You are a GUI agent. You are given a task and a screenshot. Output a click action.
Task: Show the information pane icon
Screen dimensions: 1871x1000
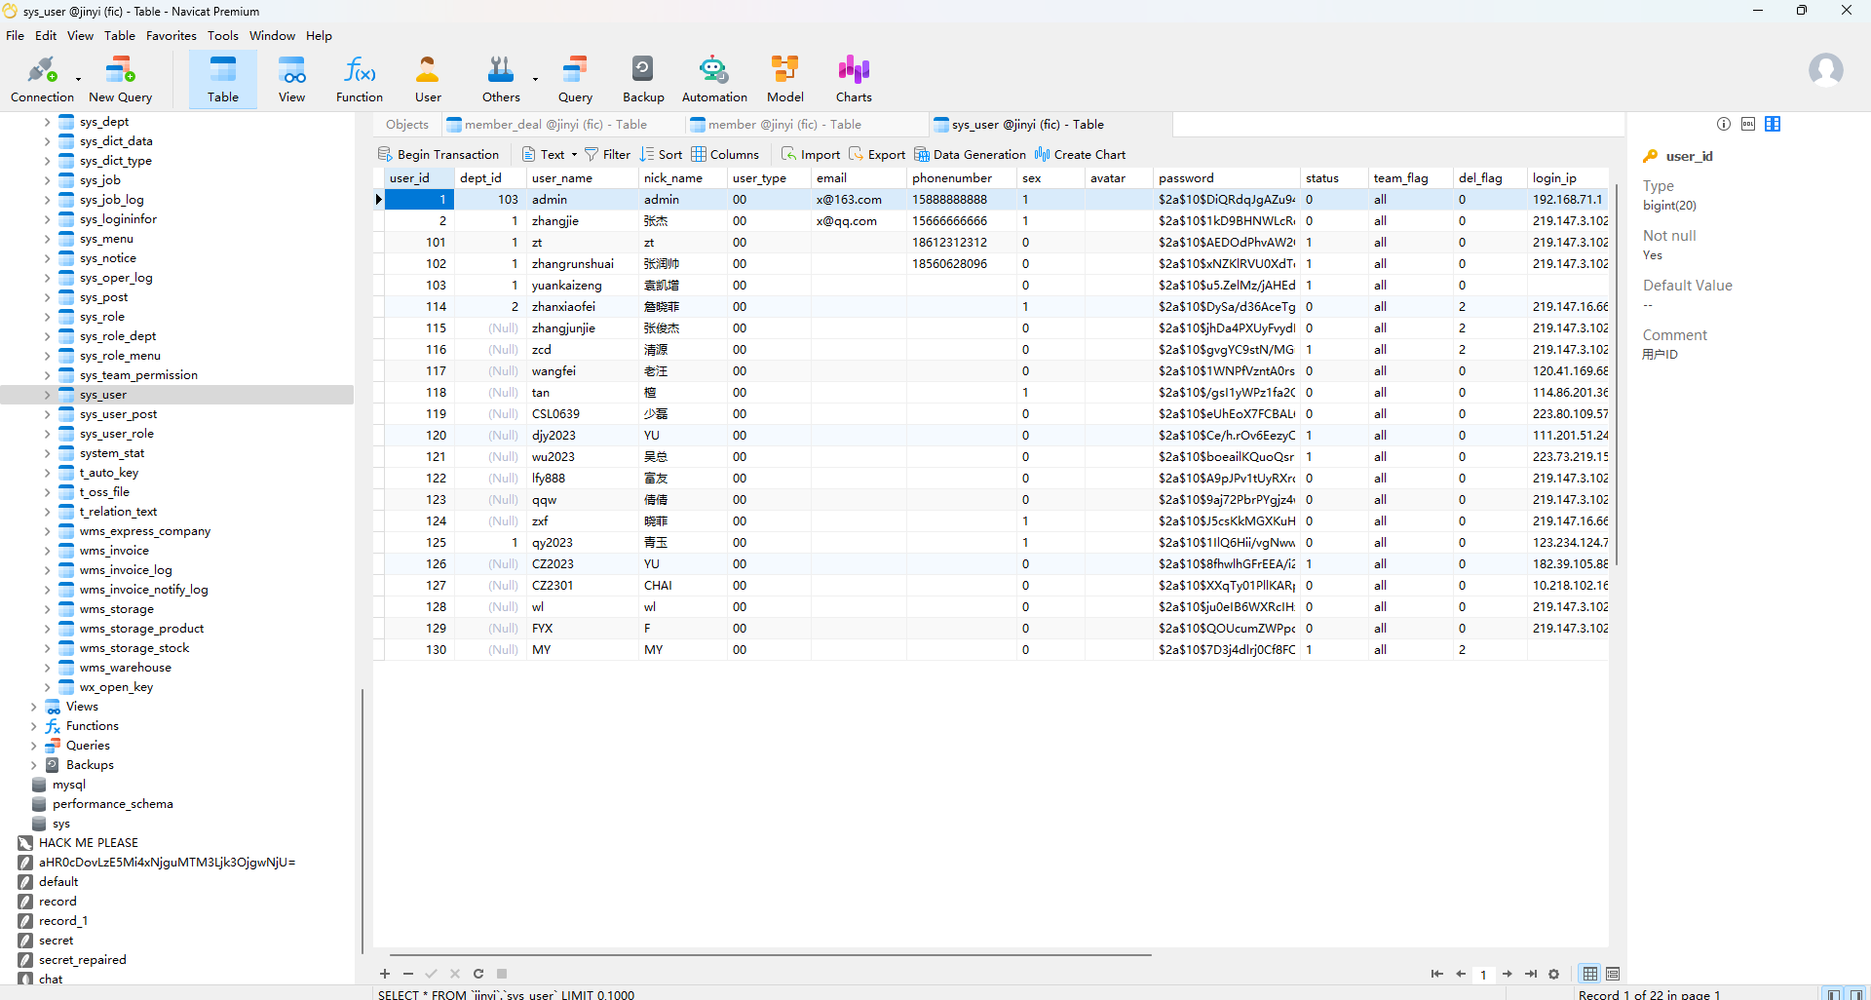click(x=1724, y=124)
